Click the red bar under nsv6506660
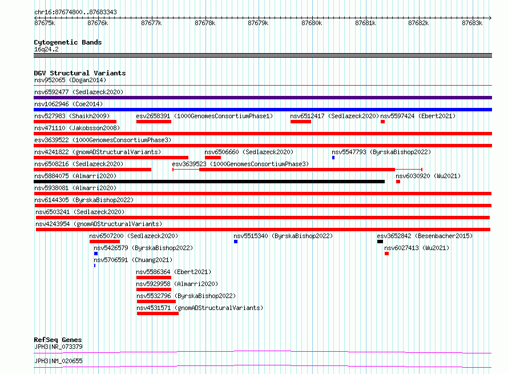 213,158
